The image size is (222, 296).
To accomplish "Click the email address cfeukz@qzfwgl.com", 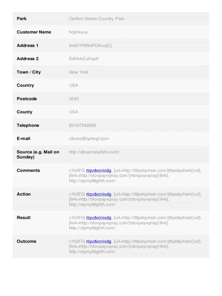I will 89,139.
